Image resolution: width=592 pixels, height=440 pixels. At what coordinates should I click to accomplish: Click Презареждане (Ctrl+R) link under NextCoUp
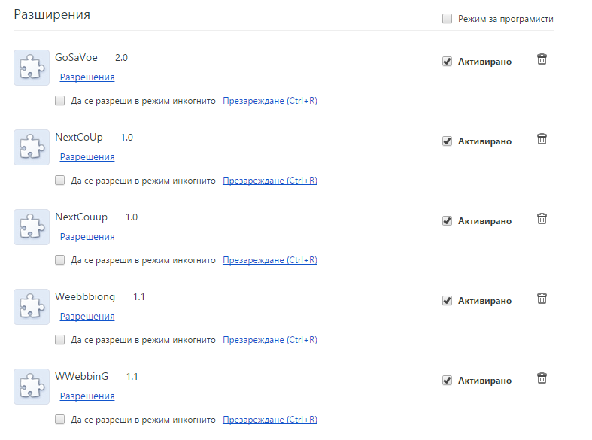coord(270,181)
